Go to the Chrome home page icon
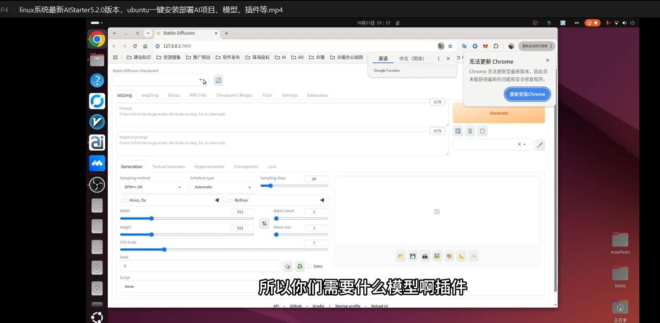 tap(145, 46)
